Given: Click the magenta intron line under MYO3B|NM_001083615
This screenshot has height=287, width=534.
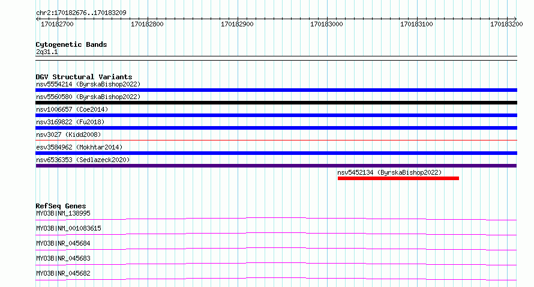Looking at the screenshot, I should click(276, 233).
